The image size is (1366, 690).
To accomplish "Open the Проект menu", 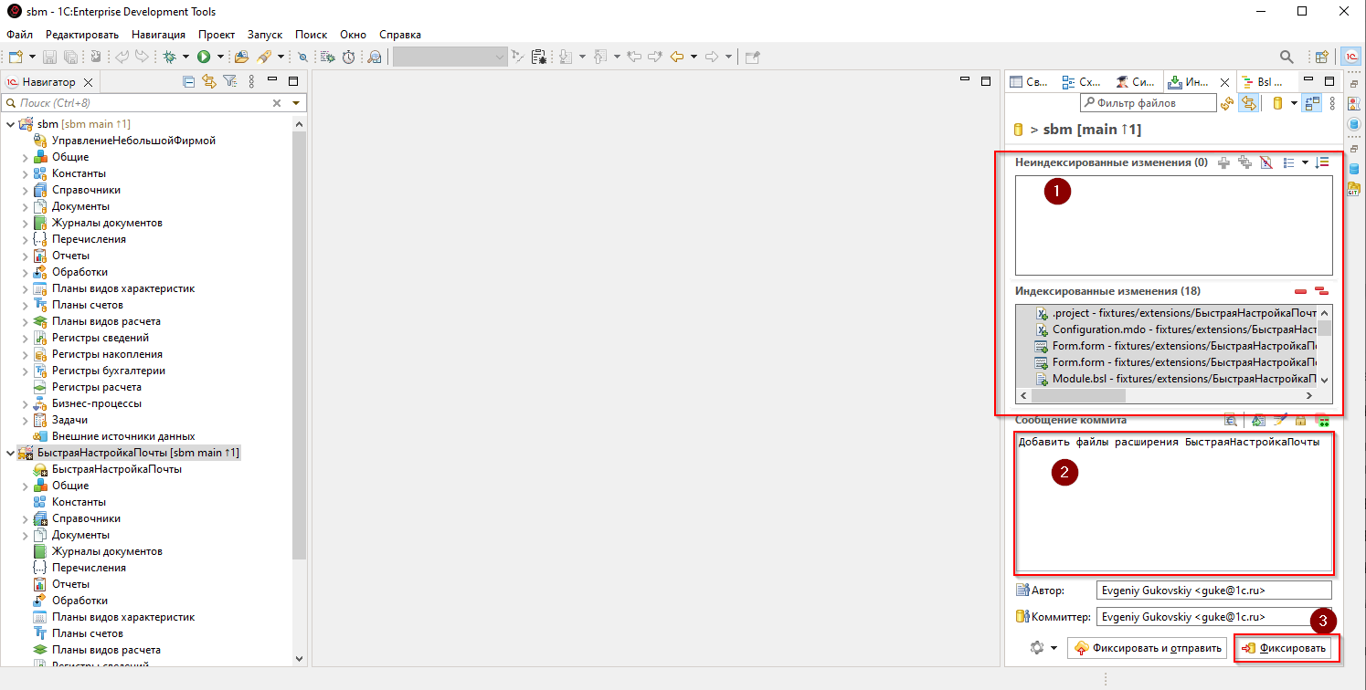I will [217, 35].
